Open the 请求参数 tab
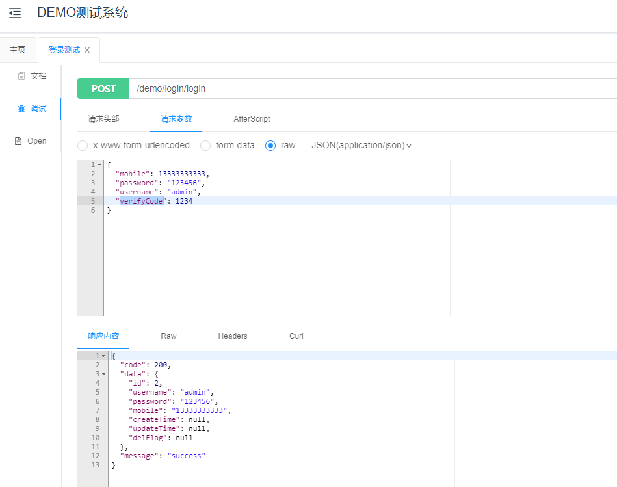 (x=176, y=119)
